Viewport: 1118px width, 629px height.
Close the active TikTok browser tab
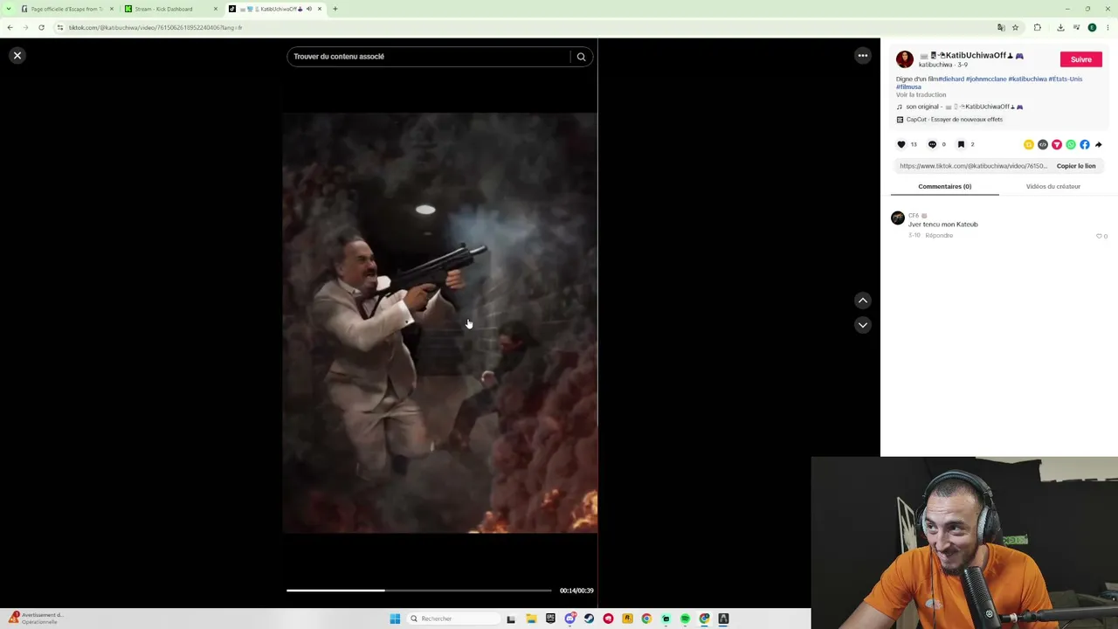[320, 9]
